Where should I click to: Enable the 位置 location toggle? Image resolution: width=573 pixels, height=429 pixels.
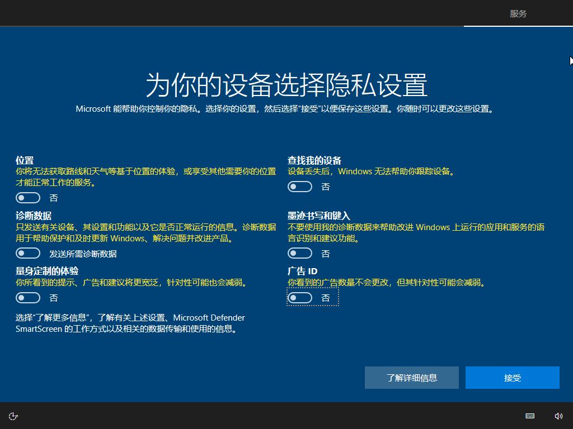click(28, 198)
